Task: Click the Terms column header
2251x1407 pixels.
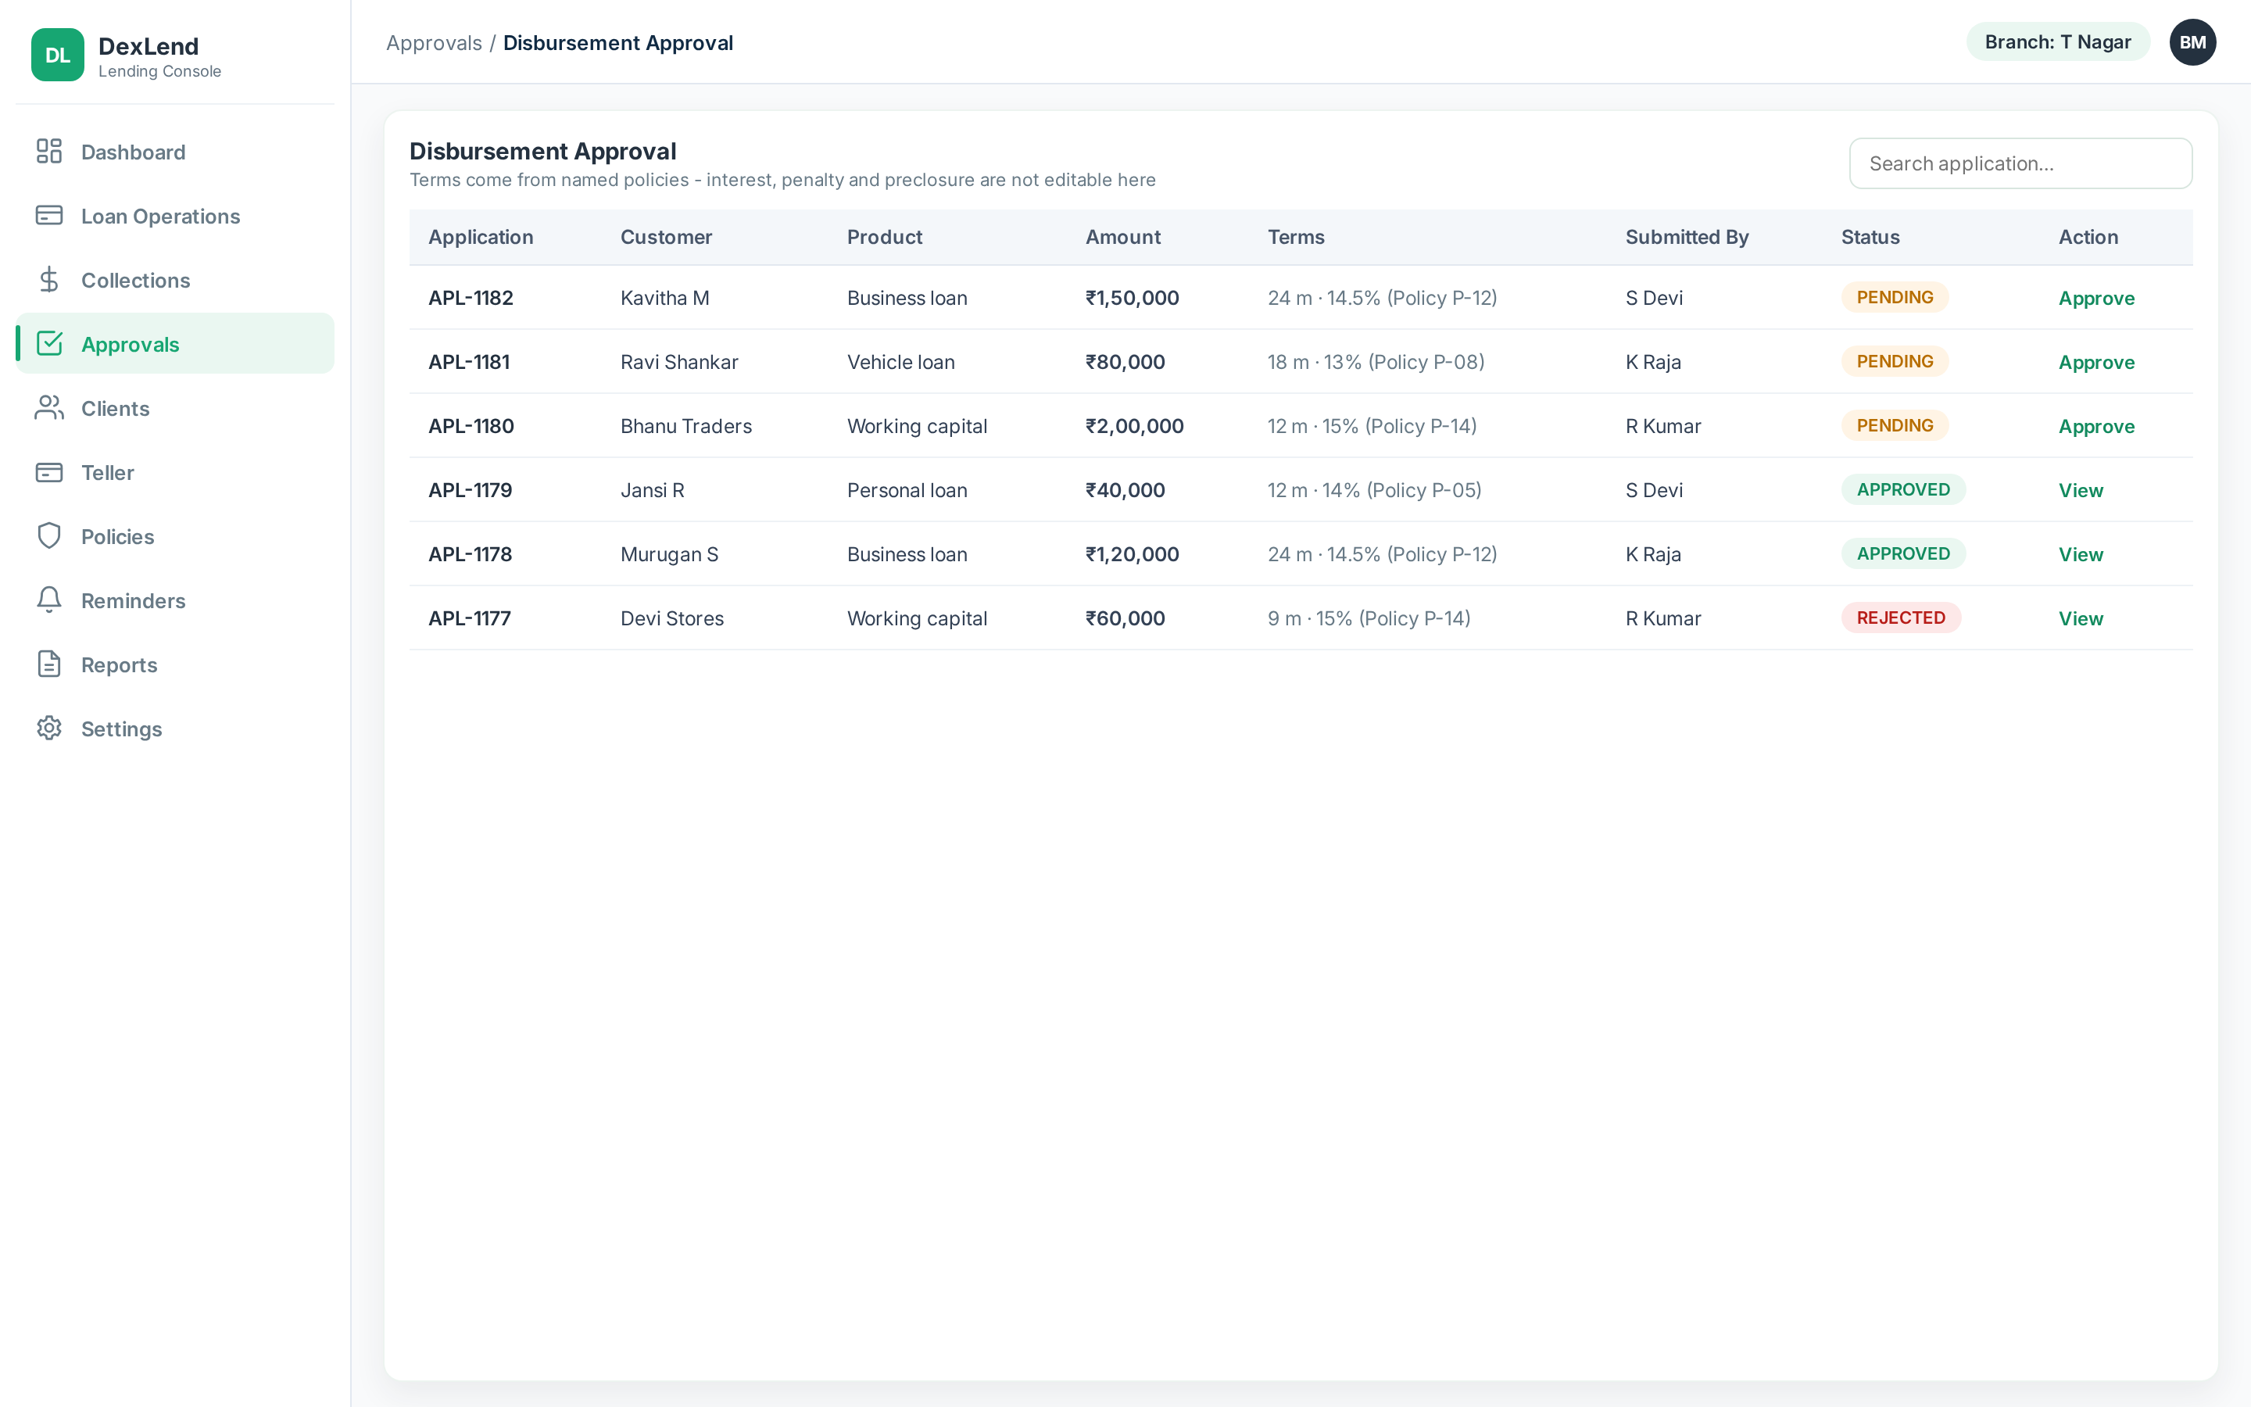Action: (1296, 238)
